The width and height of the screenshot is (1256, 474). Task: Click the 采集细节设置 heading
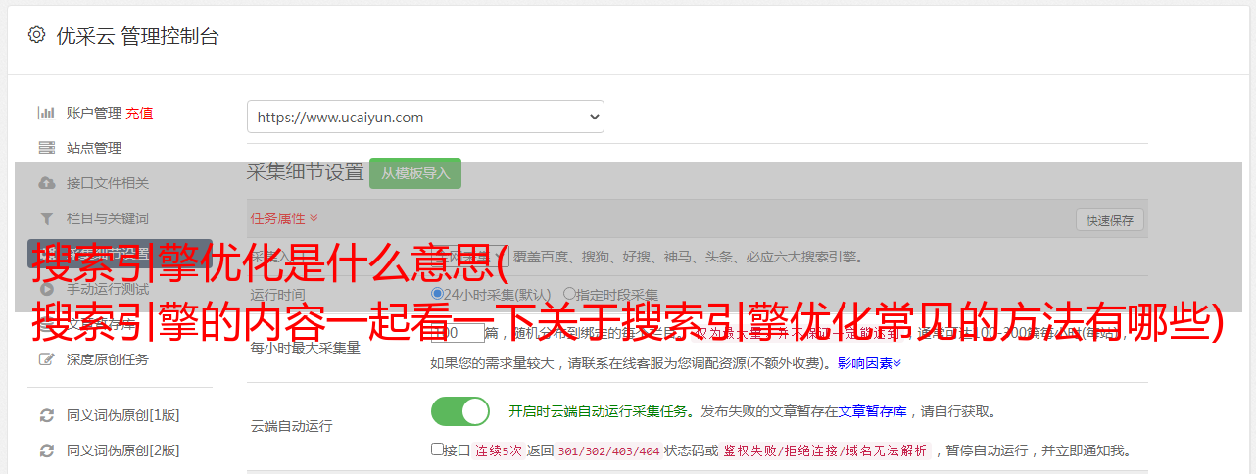tap(305, 172)
